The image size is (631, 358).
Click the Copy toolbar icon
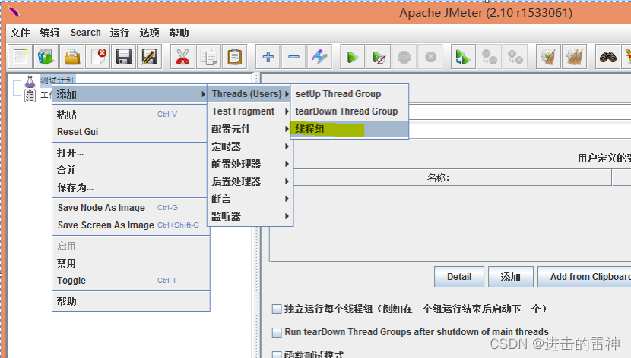(x=208, y=57)
